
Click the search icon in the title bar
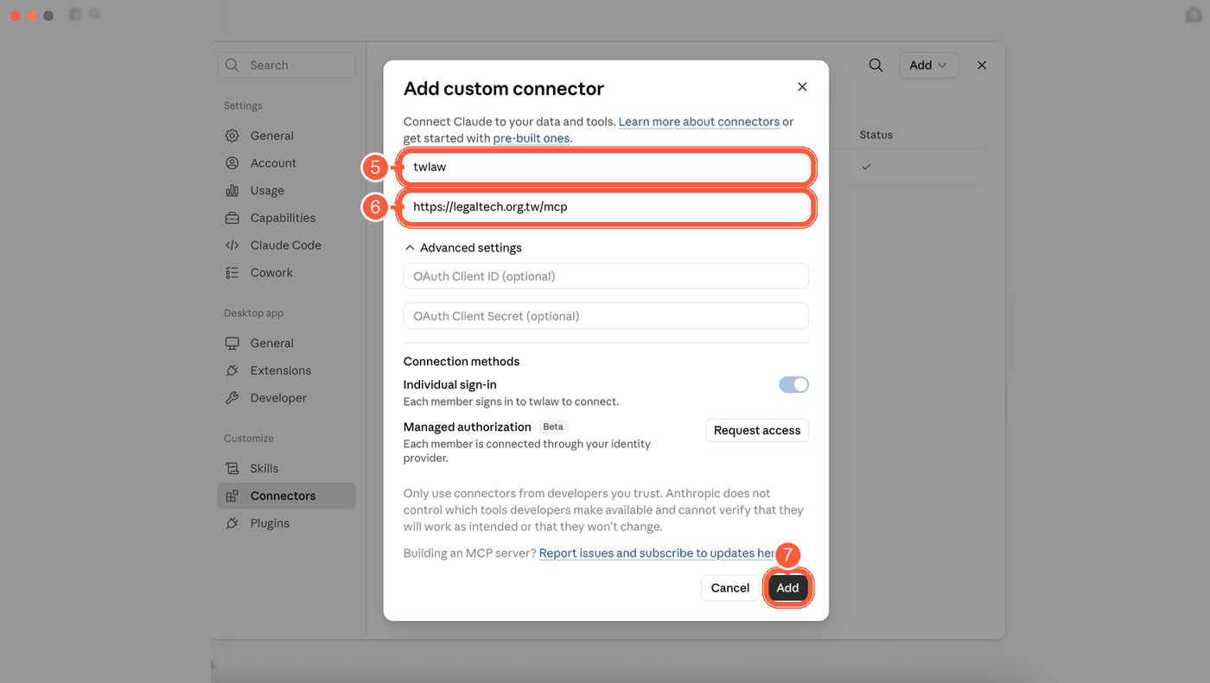pyautogui.click(x=94, y=15)
